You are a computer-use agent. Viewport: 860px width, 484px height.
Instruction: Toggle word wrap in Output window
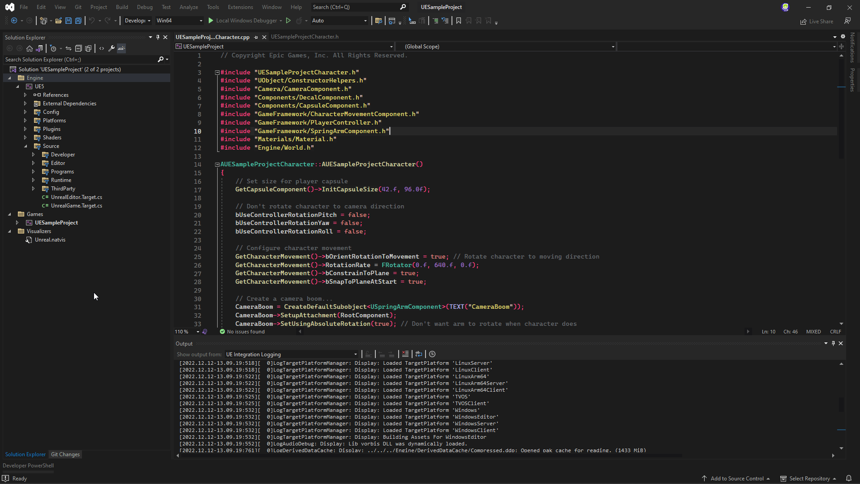[419, 354]
